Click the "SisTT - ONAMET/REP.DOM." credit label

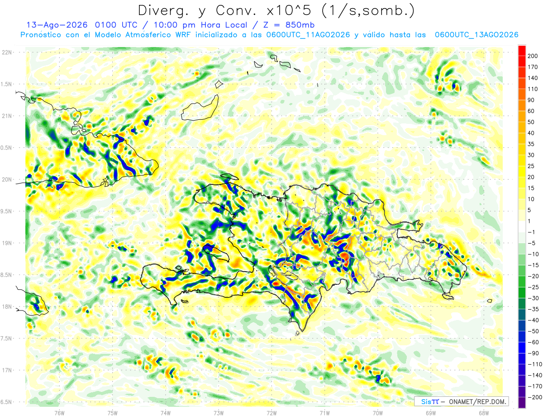(461, 401)
